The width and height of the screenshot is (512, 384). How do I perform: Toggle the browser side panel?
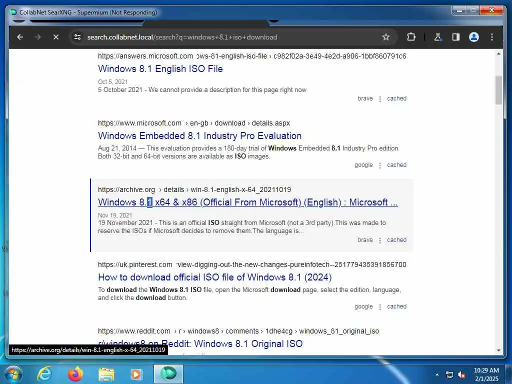[456, 37]
